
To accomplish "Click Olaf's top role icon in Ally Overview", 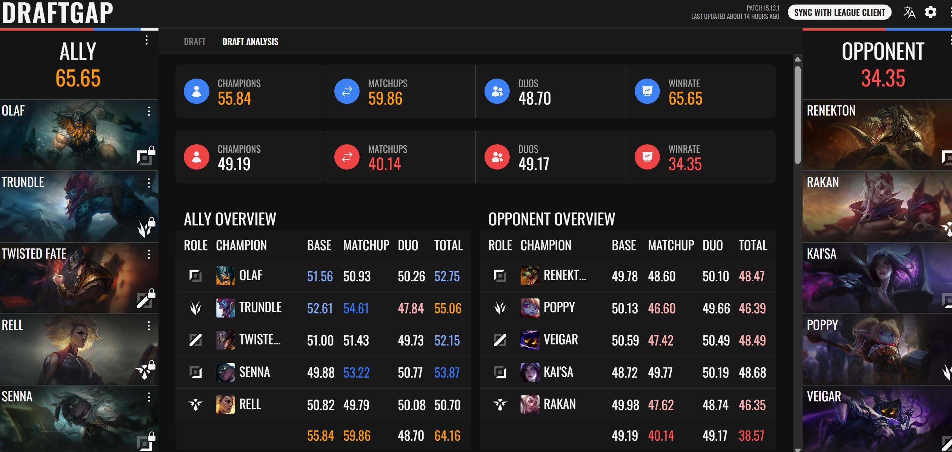I will pos(195,276).
